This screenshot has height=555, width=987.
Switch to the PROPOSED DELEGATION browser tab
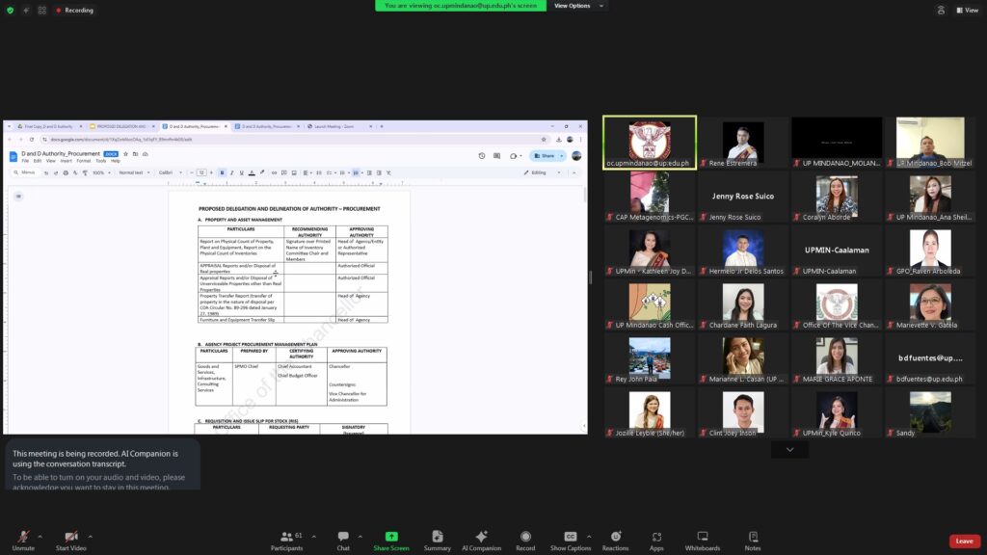coord(121,126)
